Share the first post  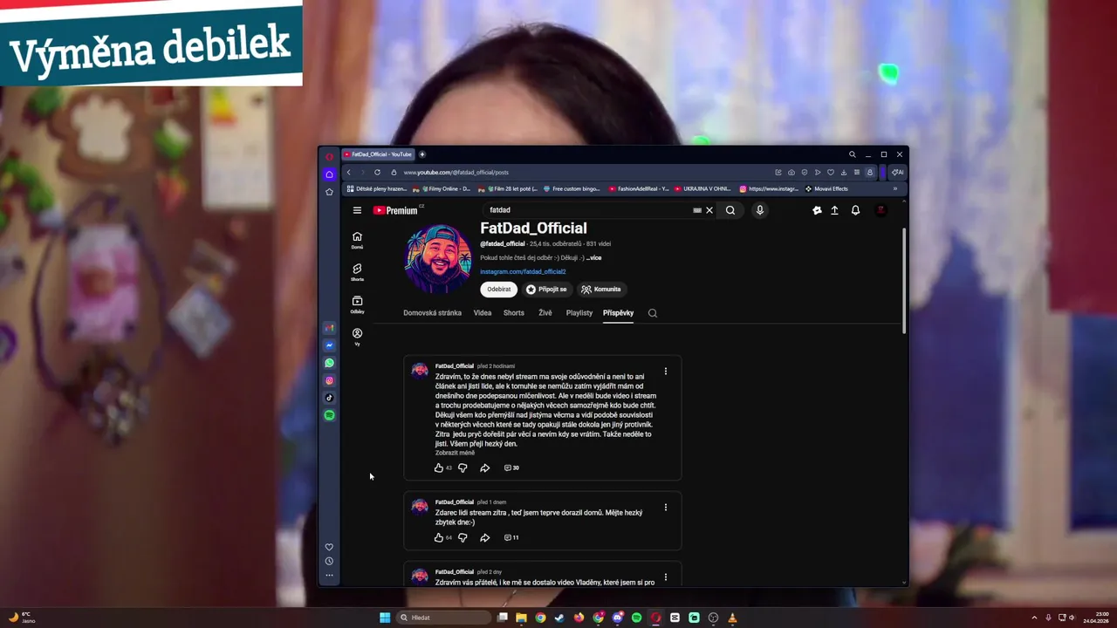tap(485, 468)
